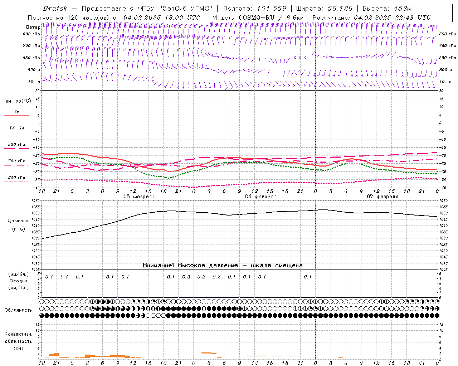Click the Облачность cloud cover label
The width and height of the screenshot is (458, 366).
tap(18, 310)
